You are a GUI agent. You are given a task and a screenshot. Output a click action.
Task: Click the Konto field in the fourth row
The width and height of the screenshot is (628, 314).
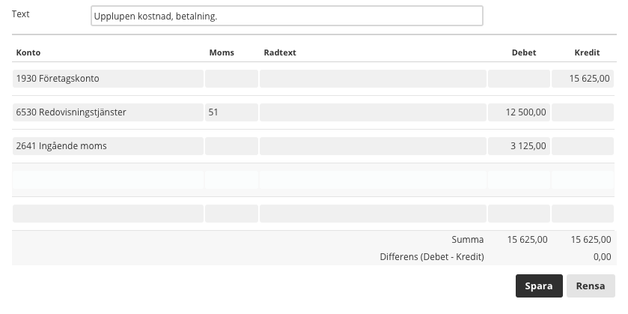tap(108, 180)
